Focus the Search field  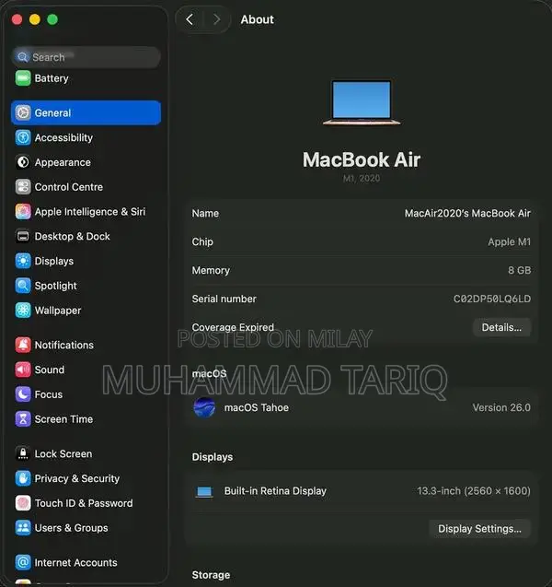86,57
